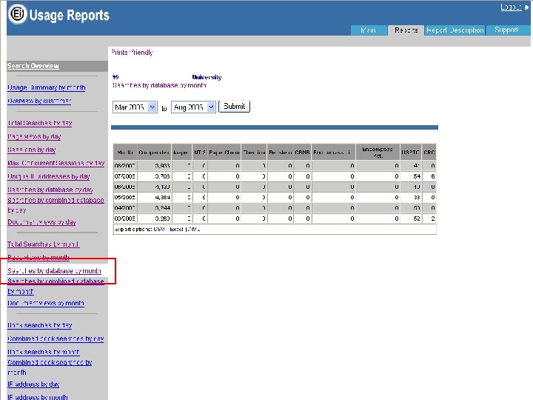Open Unique IP addresses by day report
Image resolution: width=533 pixels, height=400 pixels.
tap(48, 176)
